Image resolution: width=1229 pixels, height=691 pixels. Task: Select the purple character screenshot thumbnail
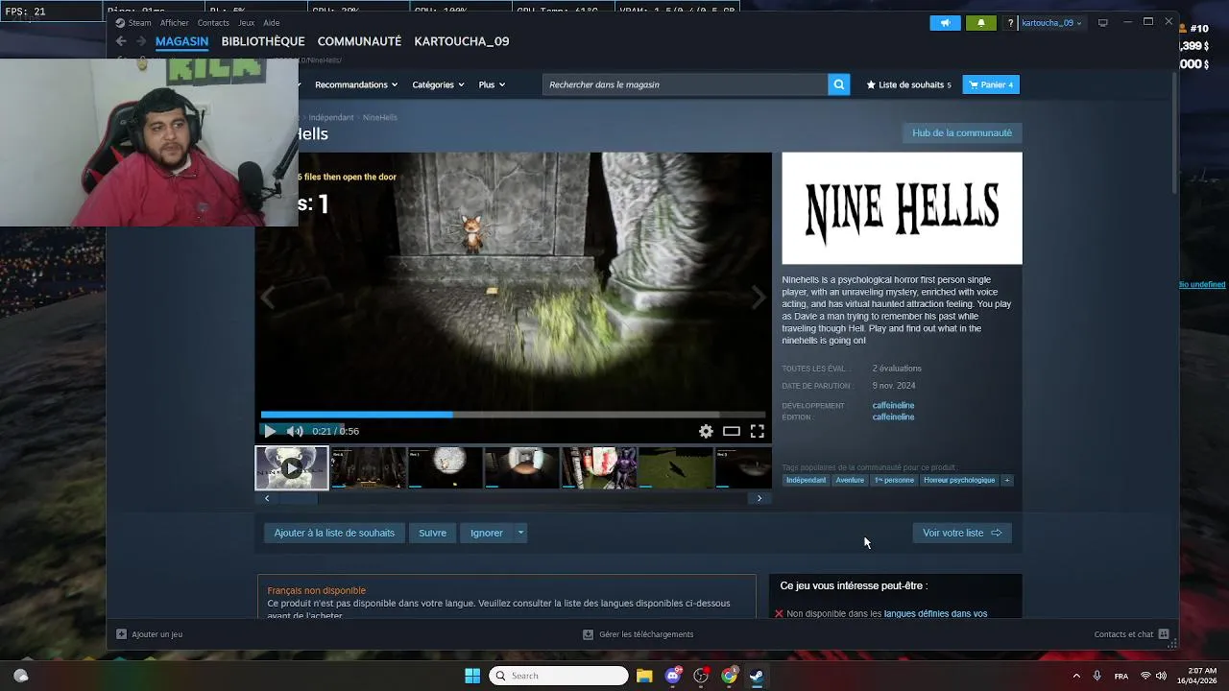coord(599,468)
